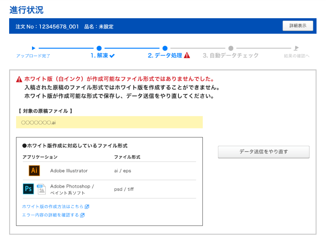Click the red warning triangle in error message

click(19, 79)
